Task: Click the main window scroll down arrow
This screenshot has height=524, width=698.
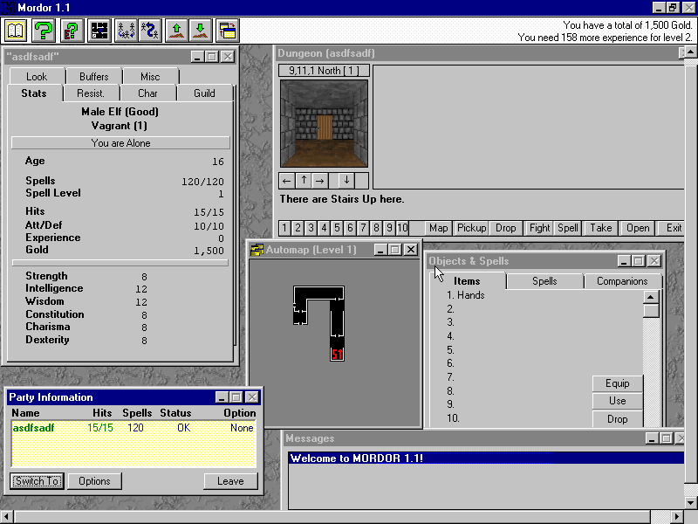Action: click(691, 503)
